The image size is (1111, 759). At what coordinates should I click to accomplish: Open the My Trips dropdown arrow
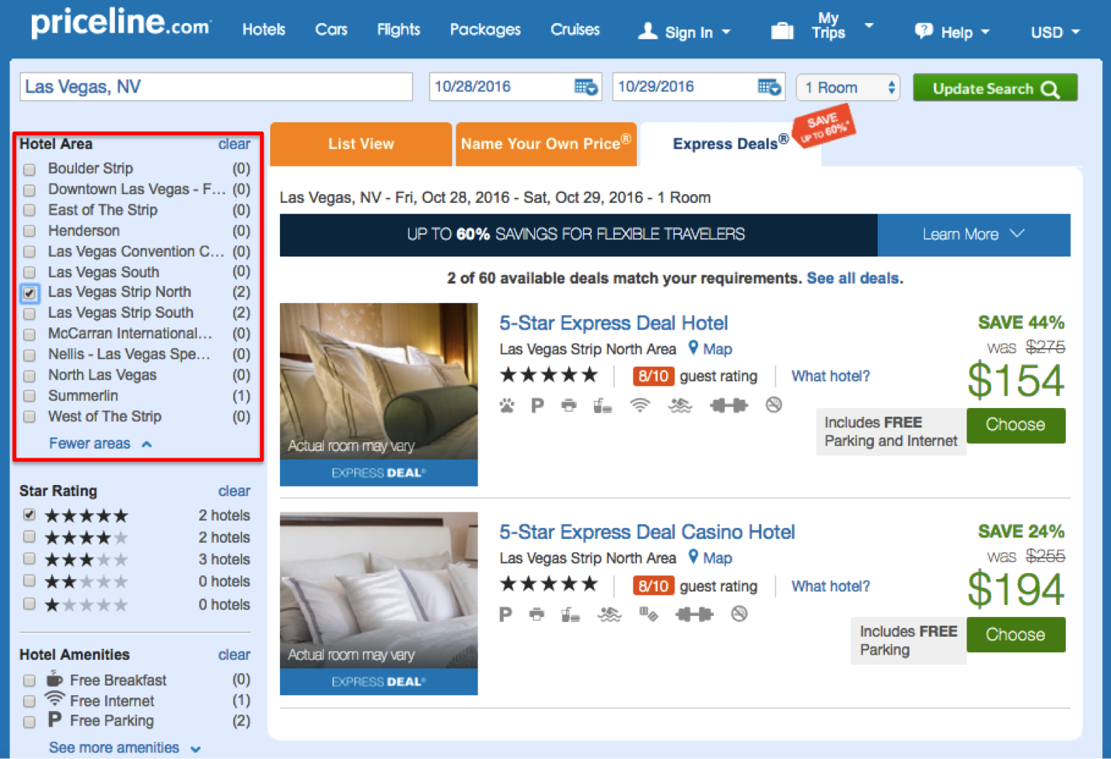tap(869, 25)
